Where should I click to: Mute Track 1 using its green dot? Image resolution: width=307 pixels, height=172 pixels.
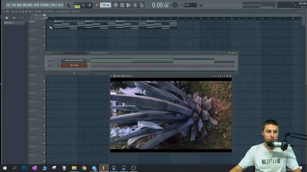tap(44, 28)
